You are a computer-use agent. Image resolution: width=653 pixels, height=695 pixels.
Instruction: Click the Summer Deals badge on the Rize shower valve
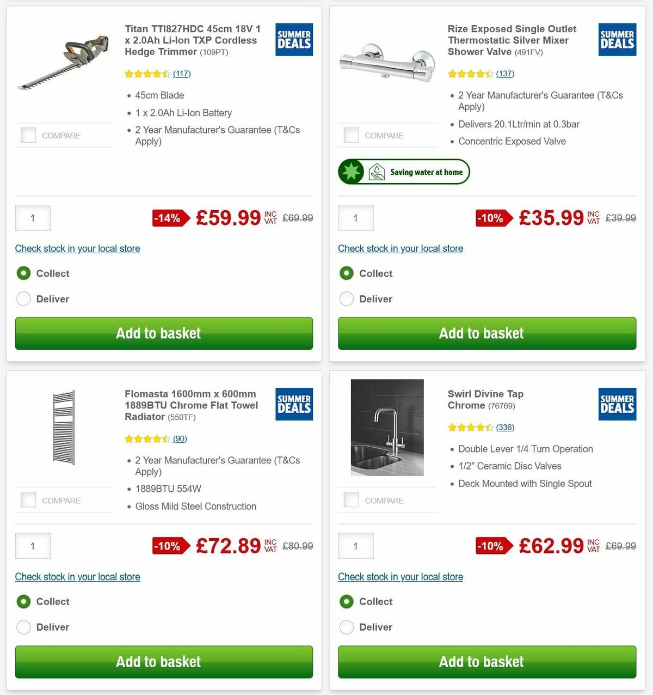617,39
